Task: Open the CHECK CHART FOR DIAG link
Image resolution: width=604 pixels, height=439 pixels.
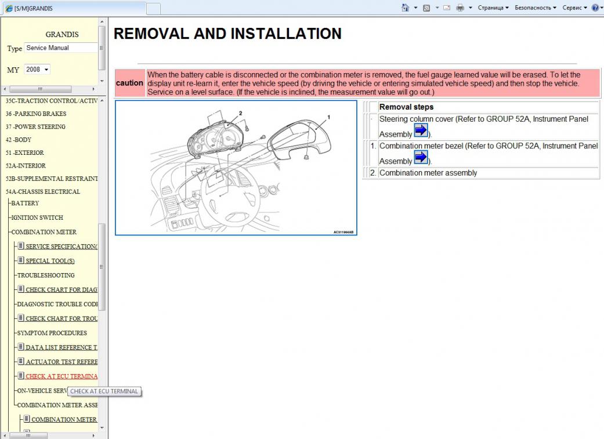Action: pos(62,290)
